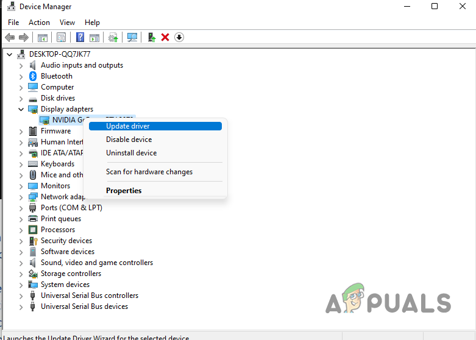Toggle the action pane toolbar icon

pos(94,38)
